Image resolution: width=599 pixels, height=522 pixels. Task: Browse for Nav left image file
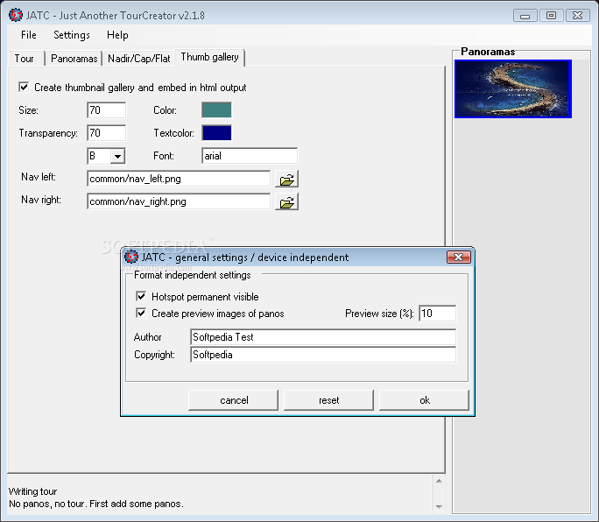[286, 180]
